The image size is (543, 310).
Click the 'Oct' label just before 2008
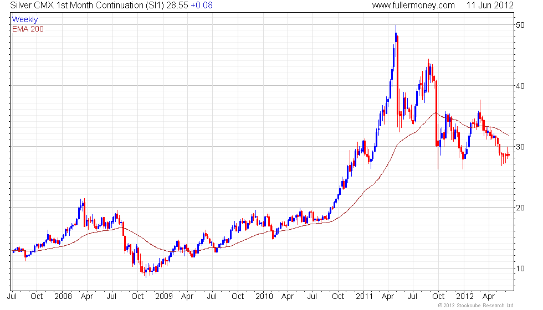click(37, 296)
